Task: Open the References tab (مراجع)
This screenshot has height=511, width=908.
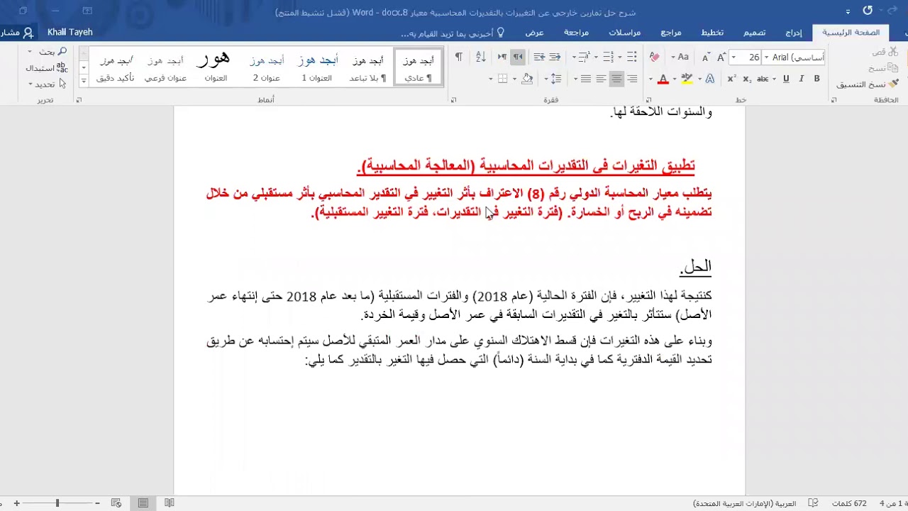Action: (x=671, y=33)
